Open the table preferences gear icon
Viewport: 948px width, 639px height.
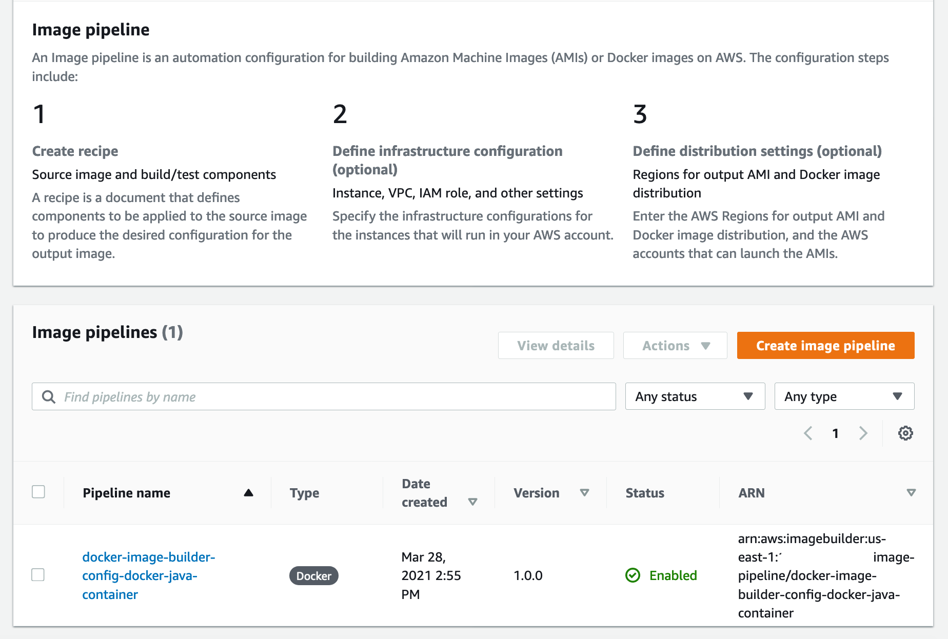pos(905,433)
